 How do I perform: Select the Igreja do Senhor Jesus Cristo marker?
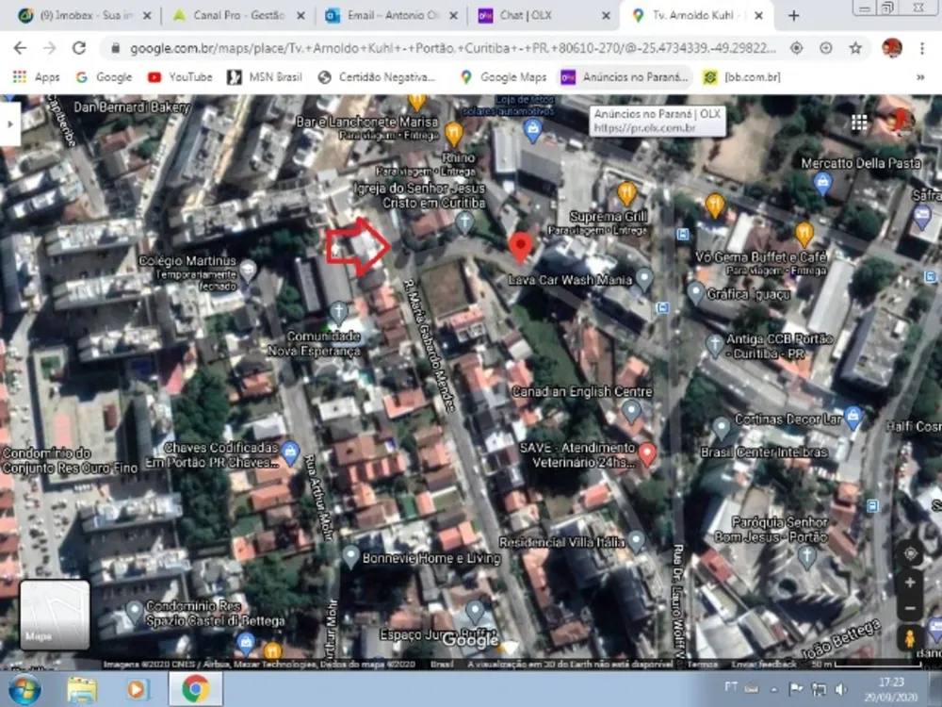(x=463, y=222)
